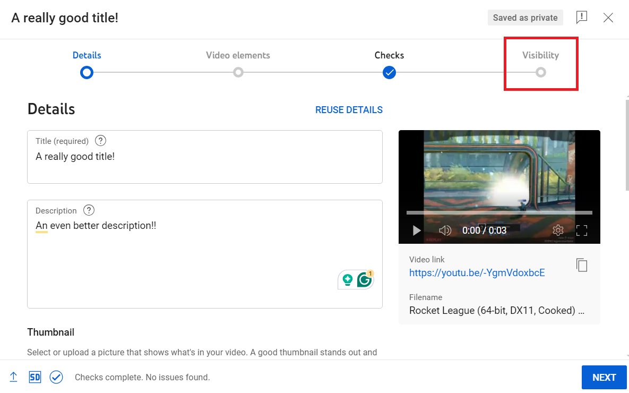Go to the Video elements step

coord(238,72)
